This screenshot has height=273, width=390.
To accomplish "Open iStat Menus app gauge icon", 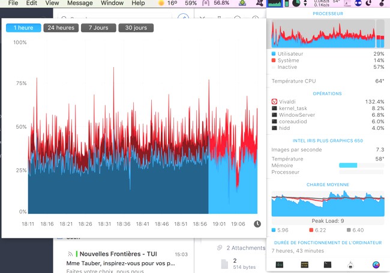I will pyautogui.click(x=376, y=264).
